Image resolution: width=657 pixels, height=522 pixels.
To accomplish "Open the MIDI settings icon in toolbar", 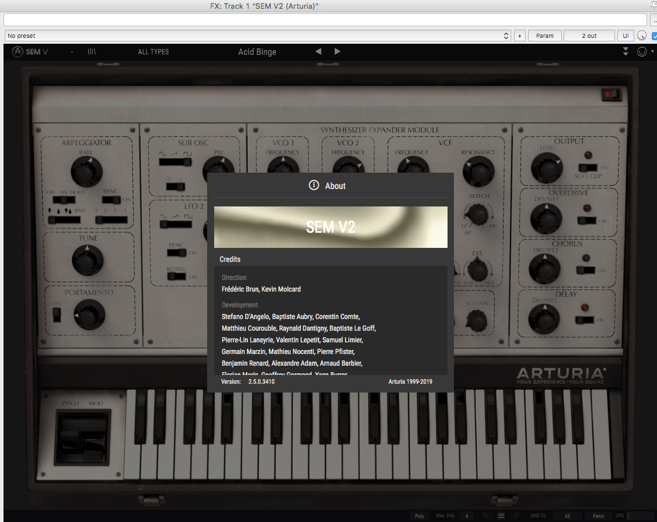I will coord(641,52).
